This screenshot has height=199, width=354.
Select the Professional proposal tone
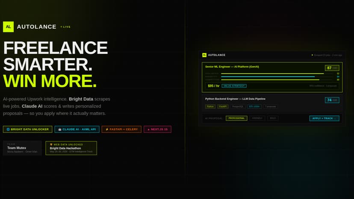(236, 118)
